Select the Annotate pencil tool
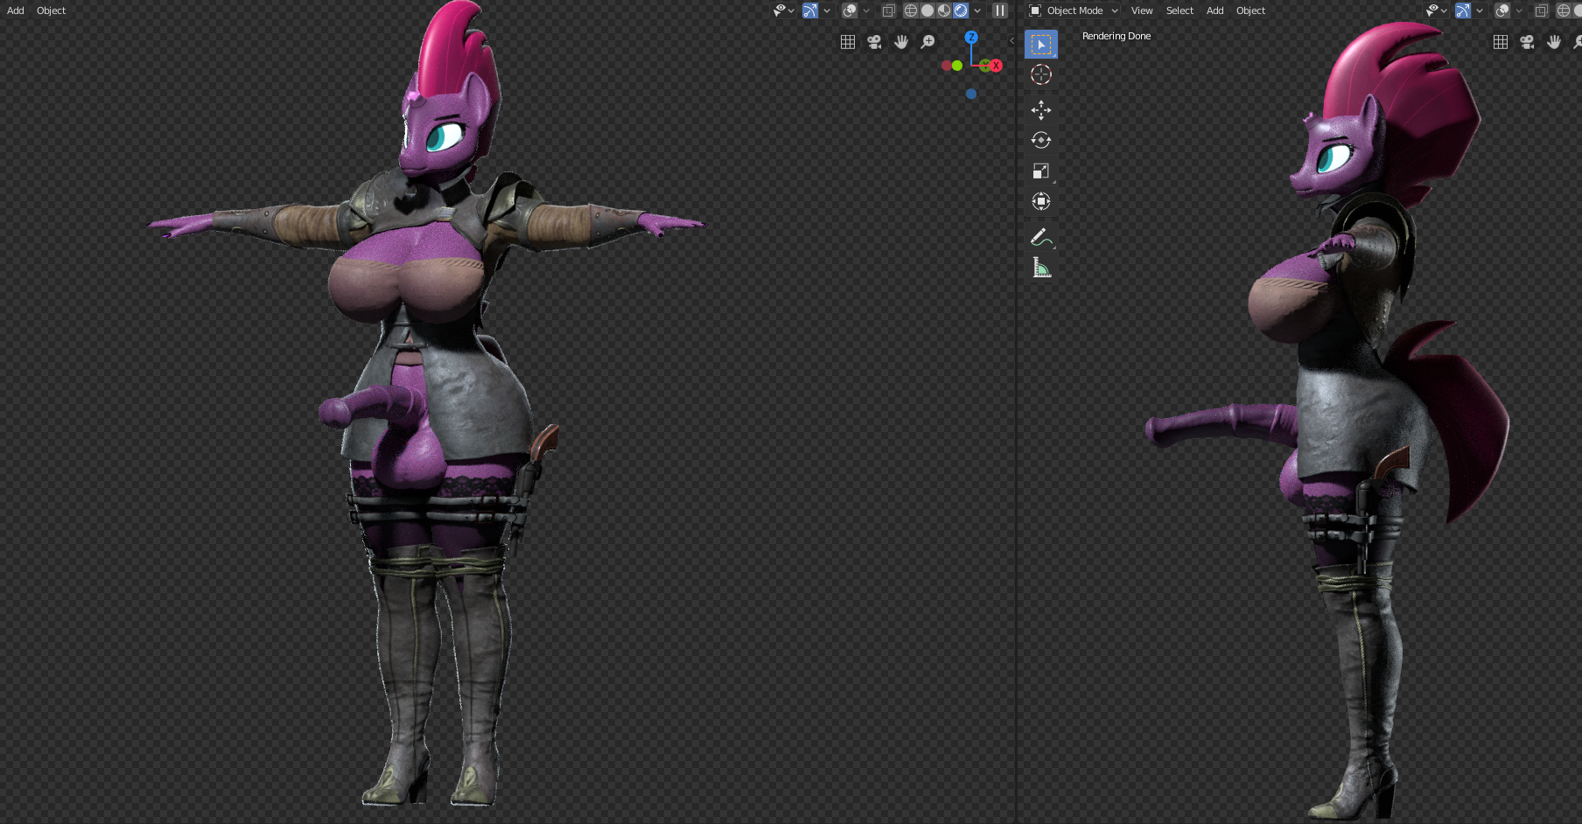The image size is (1582, 824). click(x=1040, y=237)
